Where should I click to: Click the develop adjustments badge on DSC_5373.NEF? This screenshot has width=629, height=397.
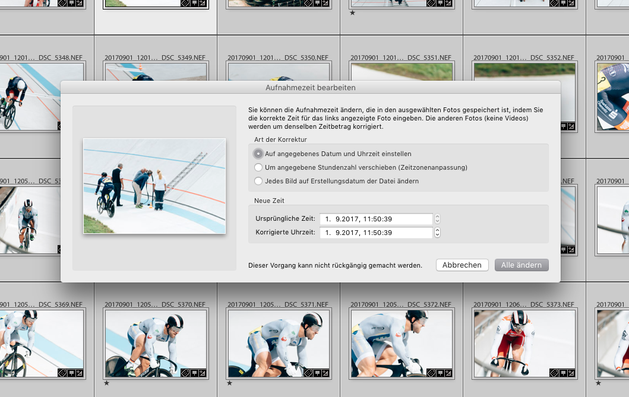[572, 373]
